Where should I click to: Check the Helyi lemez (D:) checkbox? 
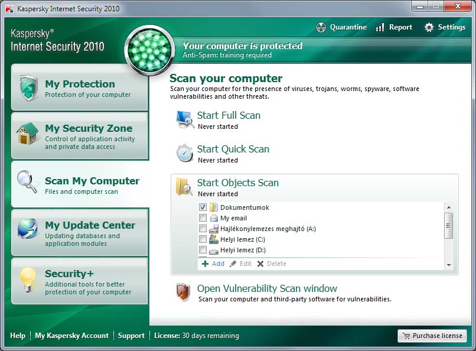pyautogui.click(x=203, y=250)
